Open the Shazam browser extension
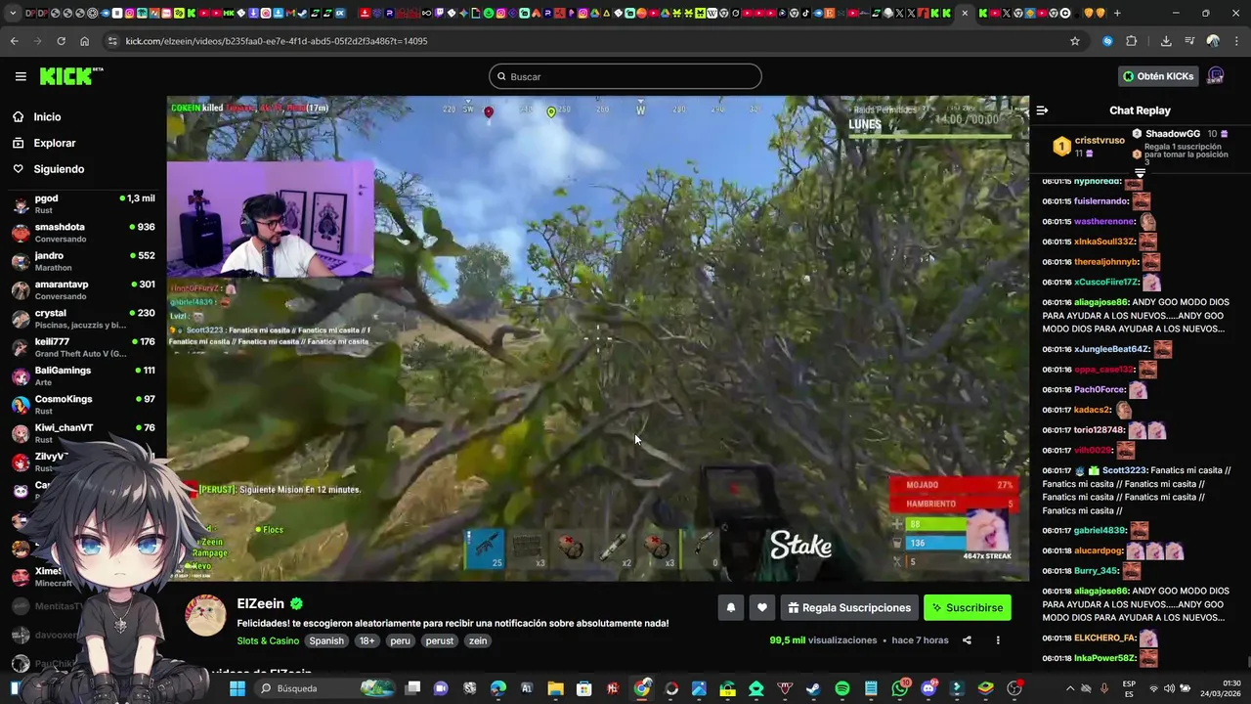 click(1107, 41)
